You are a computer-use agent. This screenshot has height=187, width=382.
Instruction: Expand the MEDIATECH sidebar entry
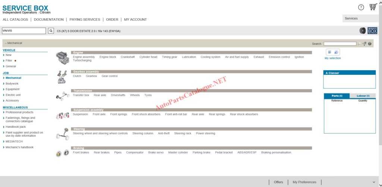point(14,142)
